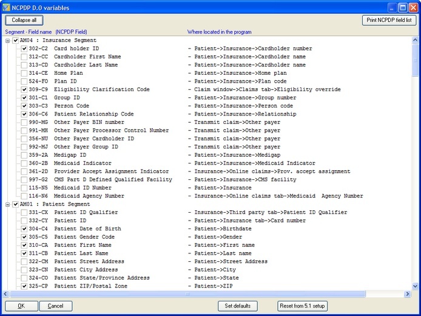This screenshot has width=421, height=316.
Task: Enable 356-NU Other Payer Cardholder ID
Action: 24,139
